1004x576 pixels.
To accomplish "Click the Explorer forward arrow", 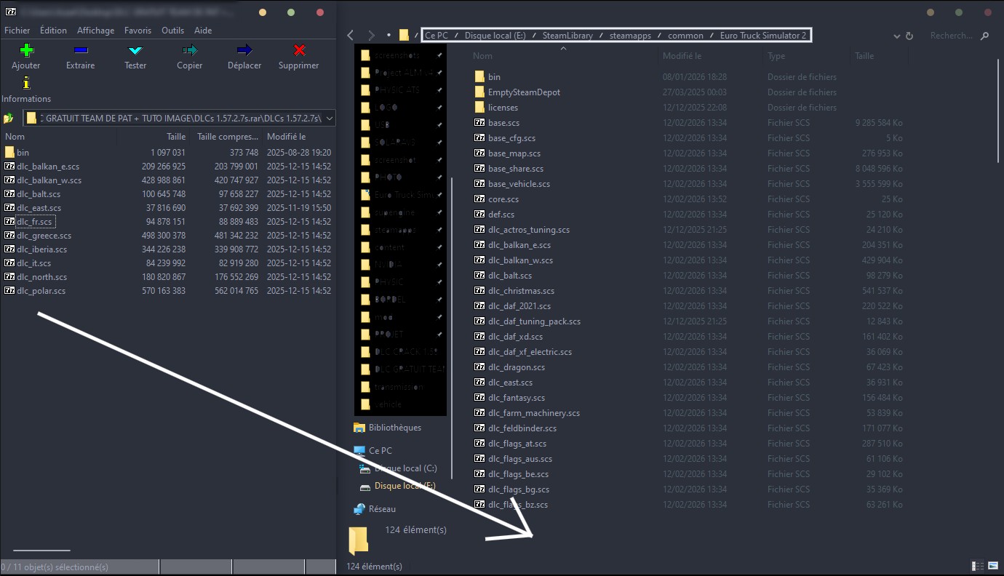I will (x=371, y=35).
